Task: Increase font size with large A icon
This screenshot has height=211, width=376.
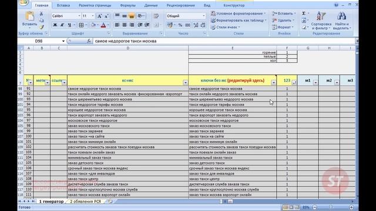Action: click(x=99, y=16)
